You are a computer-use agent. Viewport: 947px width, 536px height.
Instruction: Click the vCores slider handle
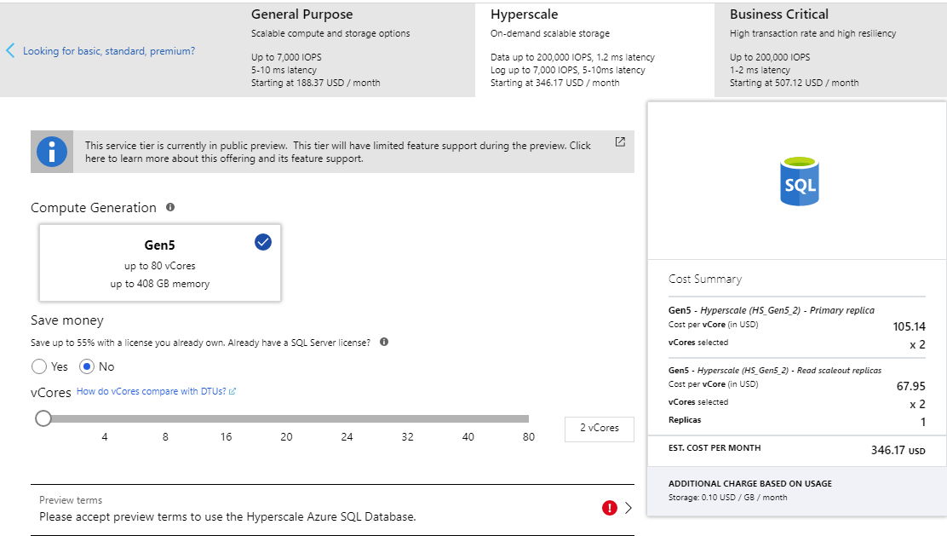(43, 418)
